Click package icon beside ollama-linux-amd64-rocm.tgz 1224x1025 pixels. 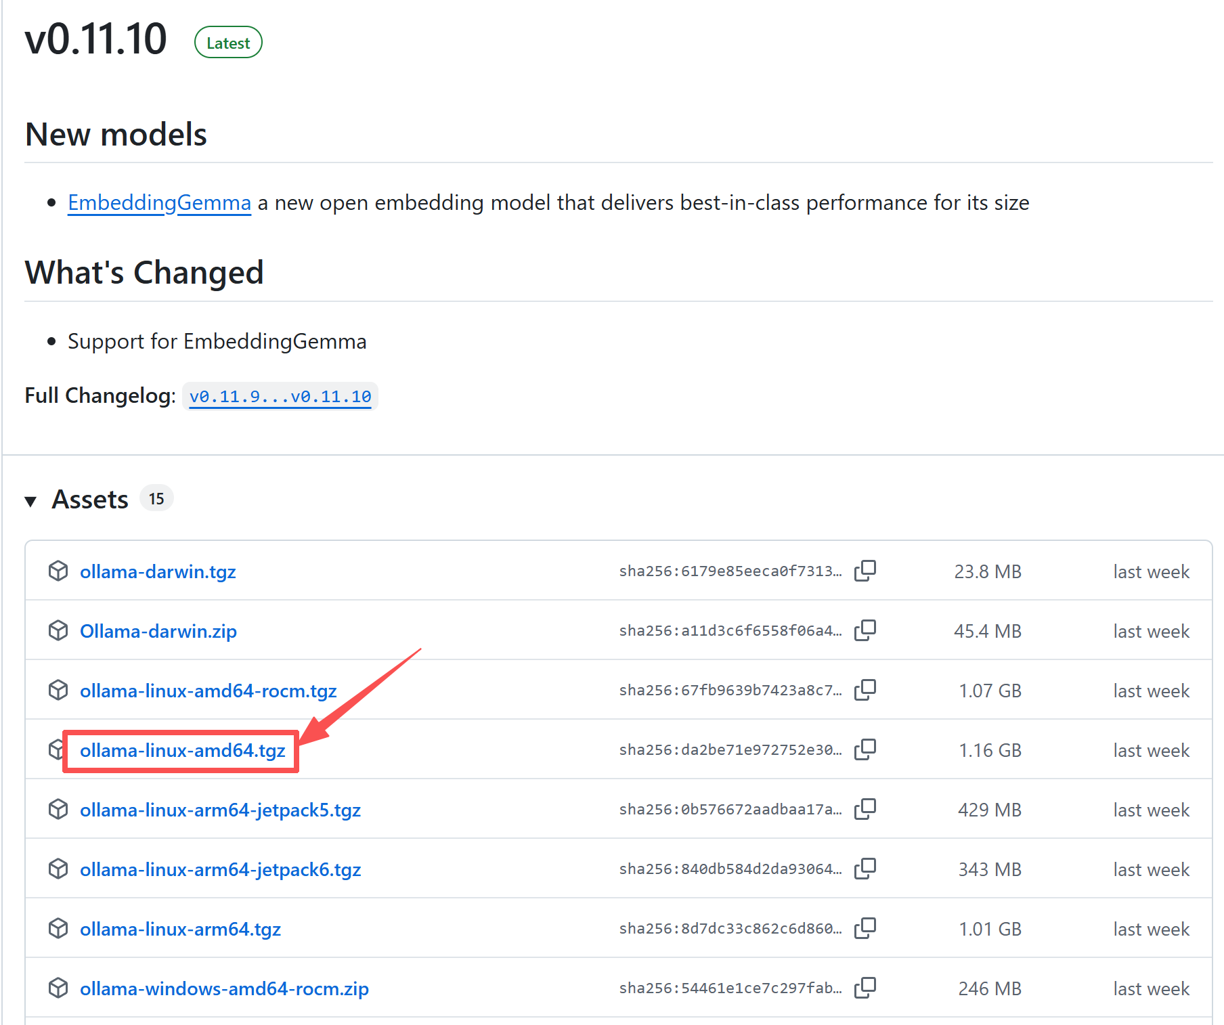[x=58, y=690]
